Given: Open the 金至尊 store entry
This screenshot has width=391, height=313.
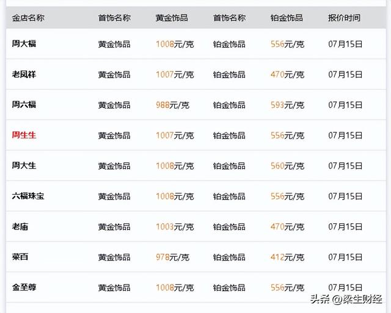Looking at the screenshot, I should pyautogui.click(x=24, y=287).
